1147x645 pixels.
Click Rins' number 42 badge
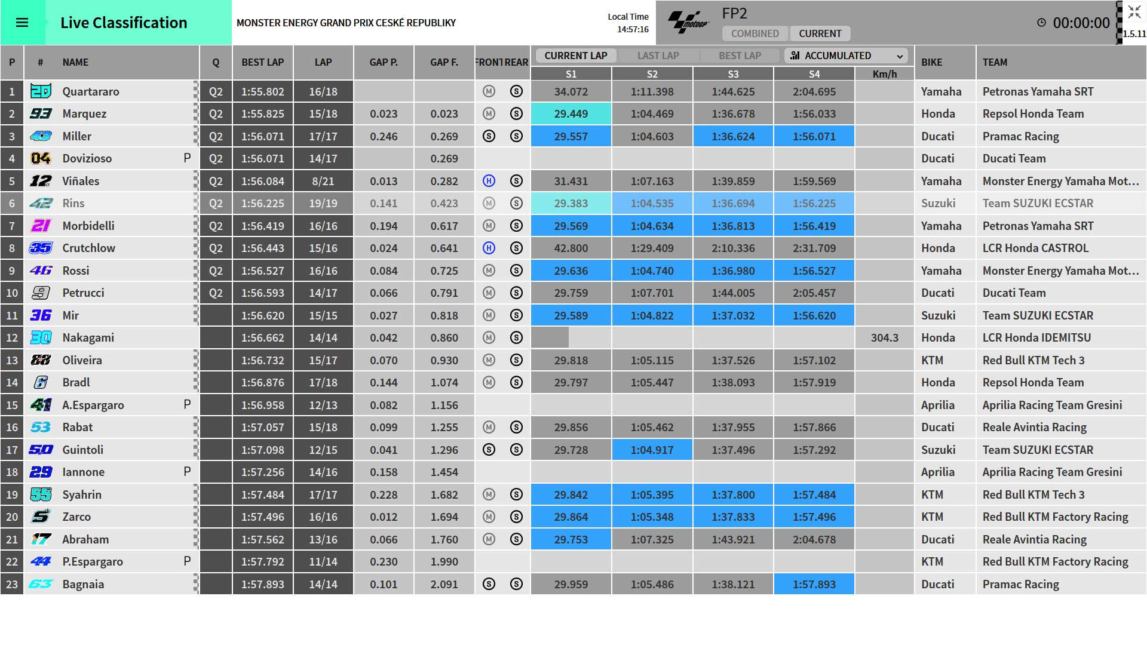coord(41,203)
